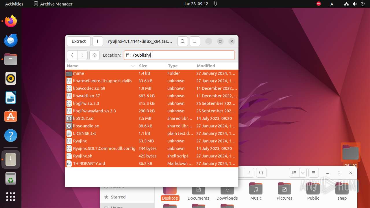Select libglfw.so.3.3 file

pyautogui.click(x=152, y=103)
